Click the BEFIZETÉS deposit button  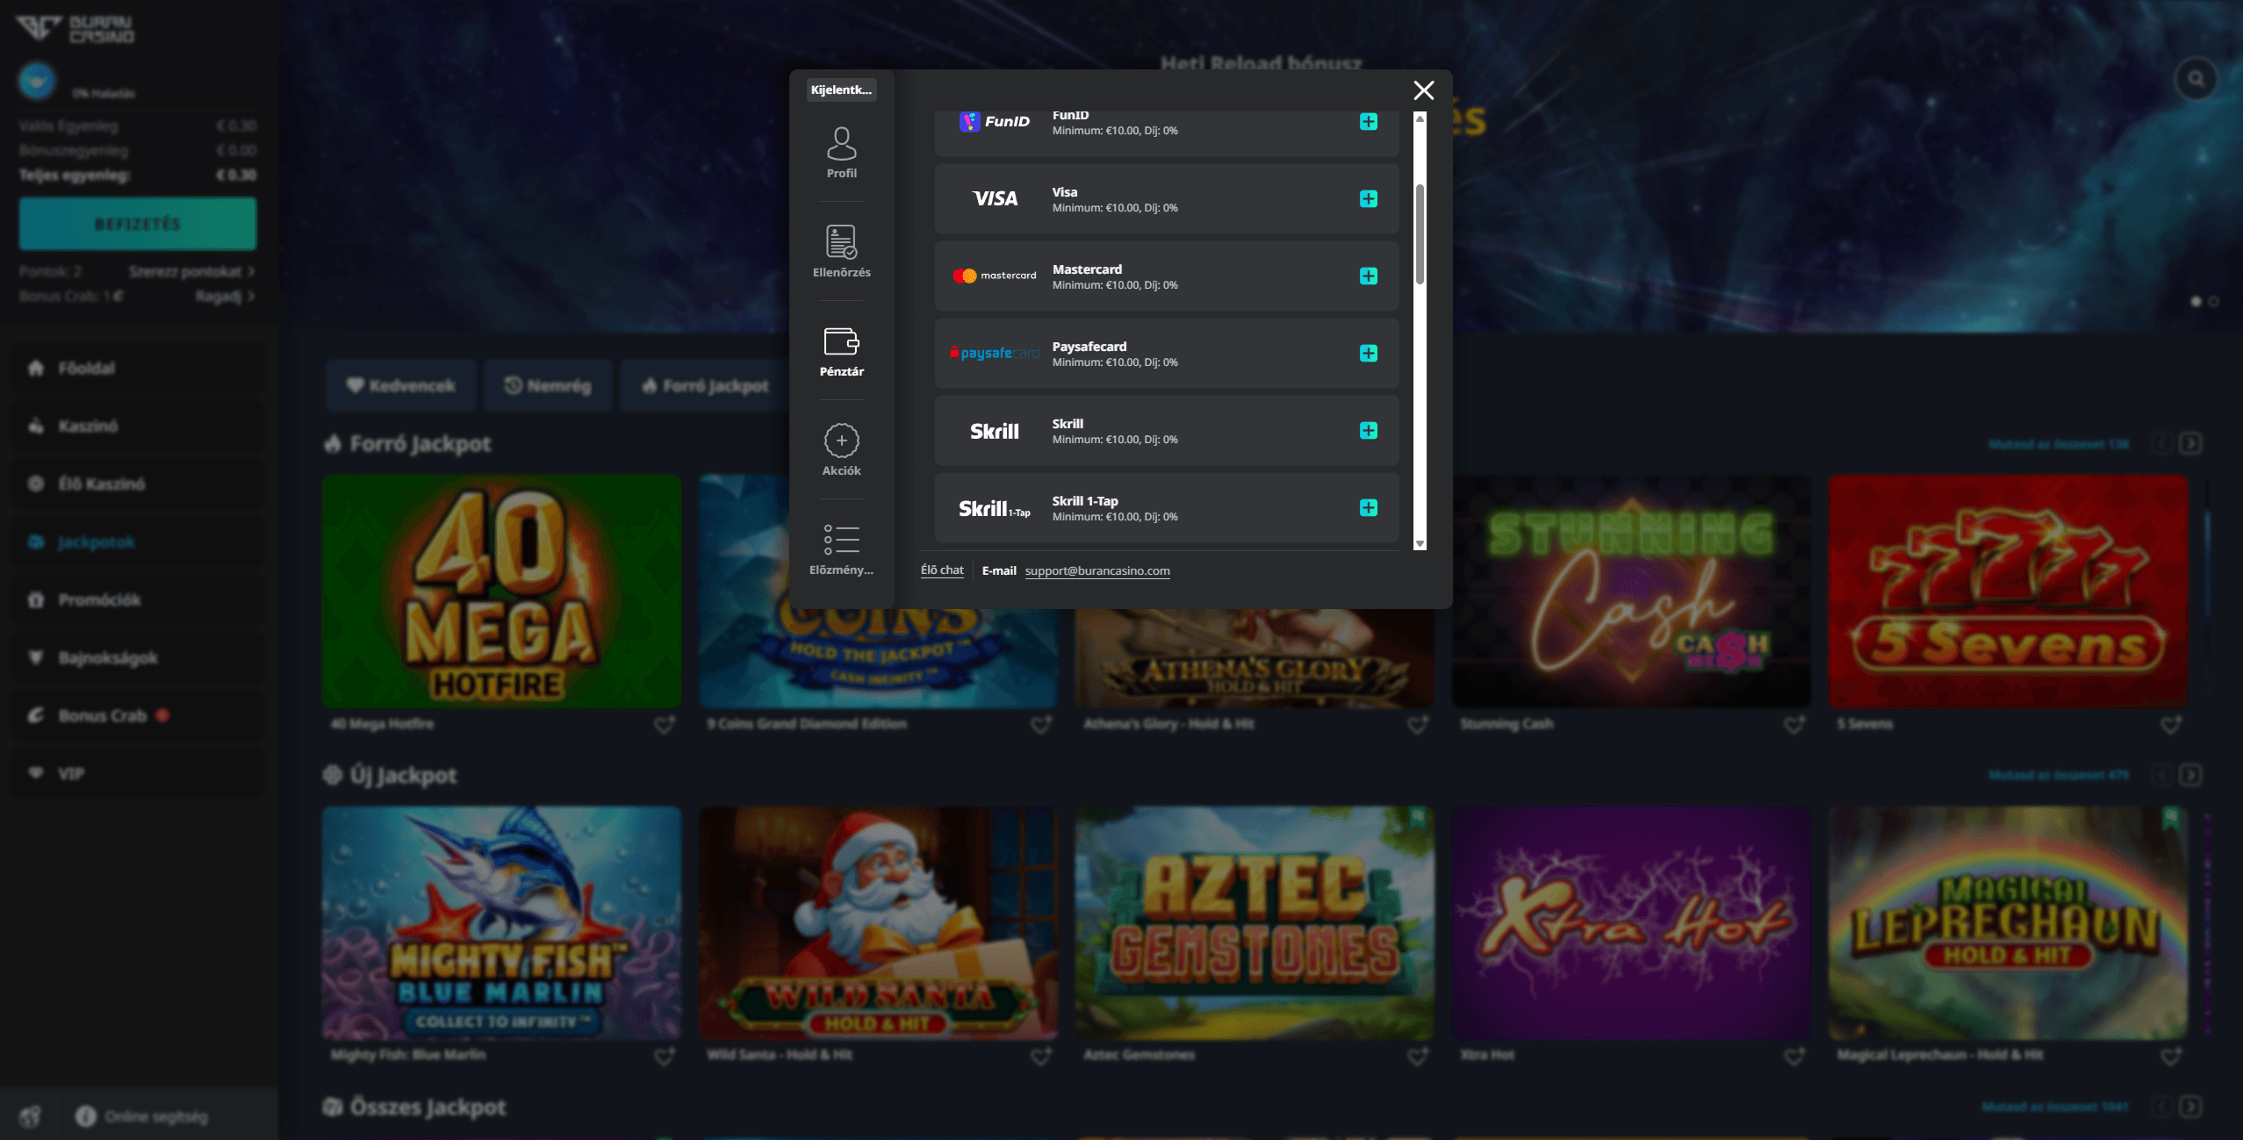coord(138,224)
